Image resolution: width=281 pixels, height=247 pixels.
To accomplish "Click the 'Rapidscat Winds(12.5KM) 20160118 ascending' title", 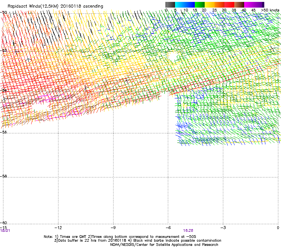I will click(x=55, y=6).
